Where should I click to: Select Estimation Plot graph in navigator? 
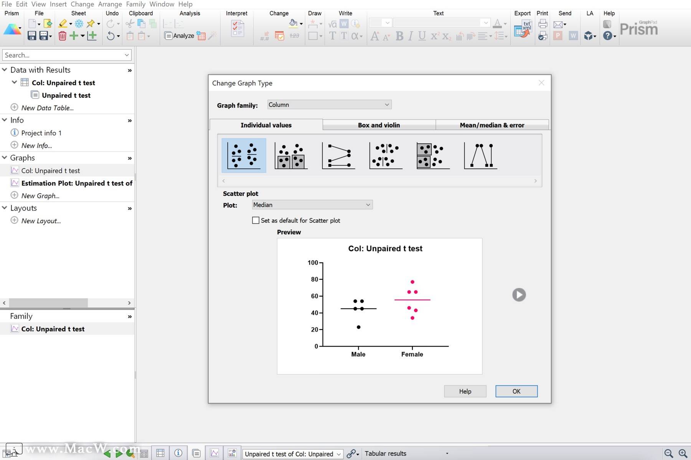coord(77,183)
